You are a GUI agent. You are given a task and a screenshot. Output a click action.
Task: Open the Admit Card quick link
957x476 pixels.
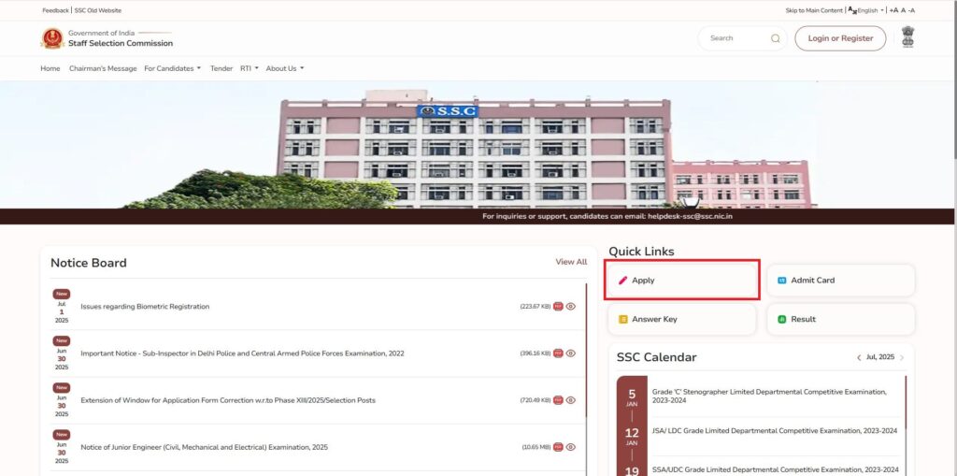pos(840,280)
